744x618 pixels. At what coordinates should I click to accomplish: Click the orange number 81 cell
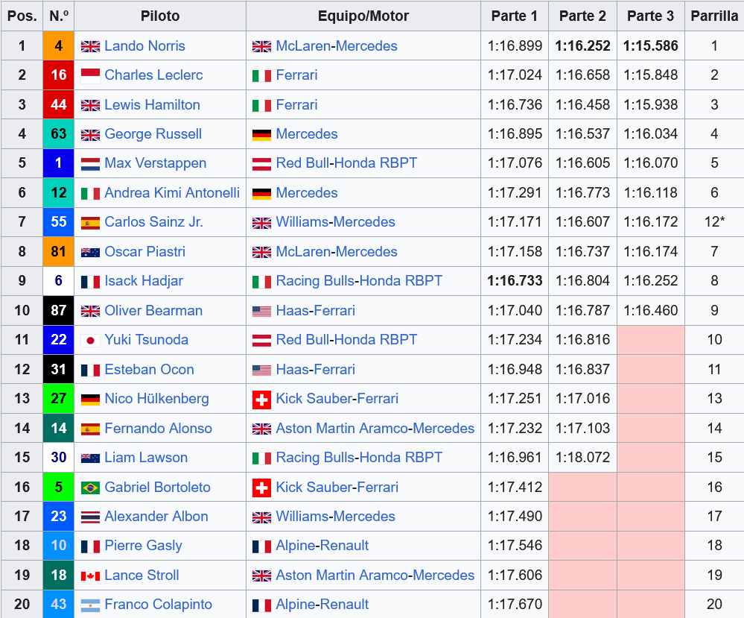coord(59,252)
